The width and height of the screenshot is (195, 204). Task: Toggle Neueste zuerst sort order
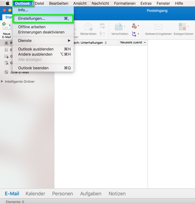[x=133, y=43]
